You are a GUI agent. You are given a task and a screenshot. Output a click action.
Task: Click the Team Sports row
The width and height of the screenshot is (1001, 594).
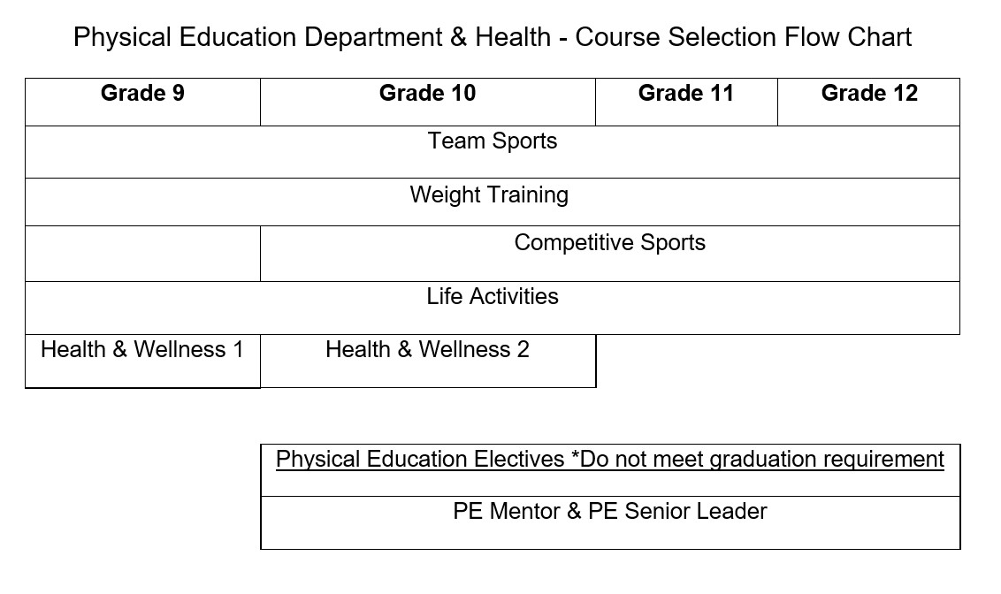(x=493, y=141)
